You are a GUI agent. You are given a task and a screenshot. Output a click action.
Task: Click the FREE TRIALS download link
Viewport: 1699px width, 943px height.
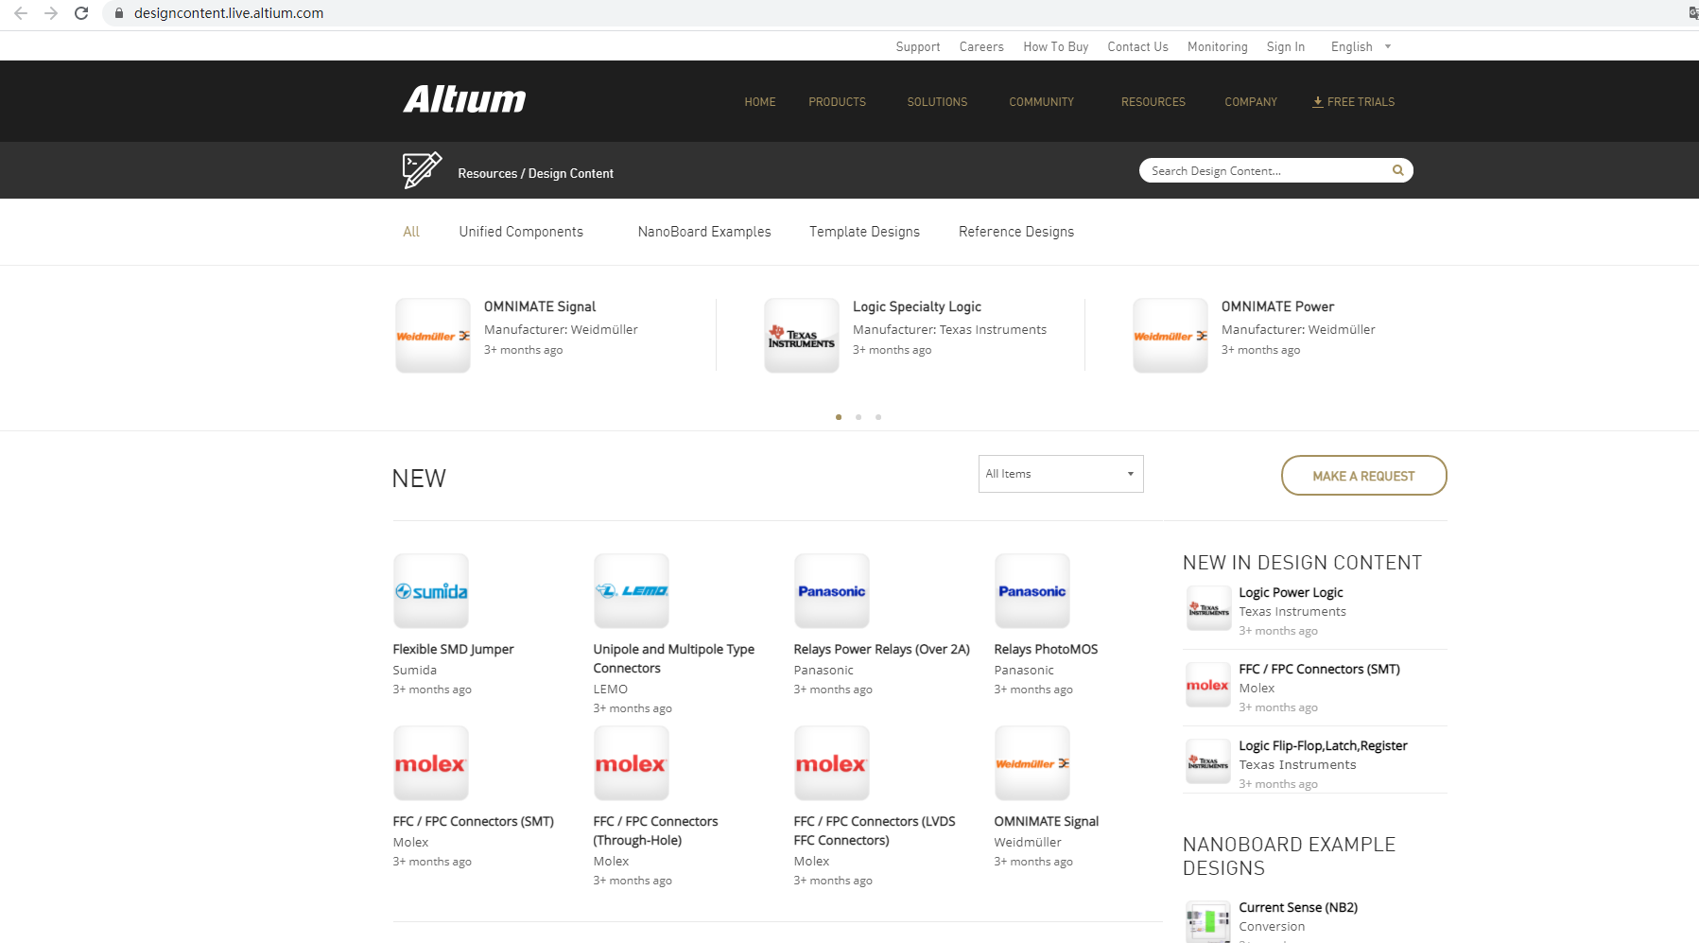click(1353, 102)
